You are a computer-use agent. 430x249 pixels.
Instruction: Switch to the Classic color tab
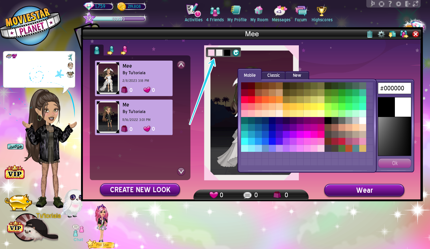[273, 75]
